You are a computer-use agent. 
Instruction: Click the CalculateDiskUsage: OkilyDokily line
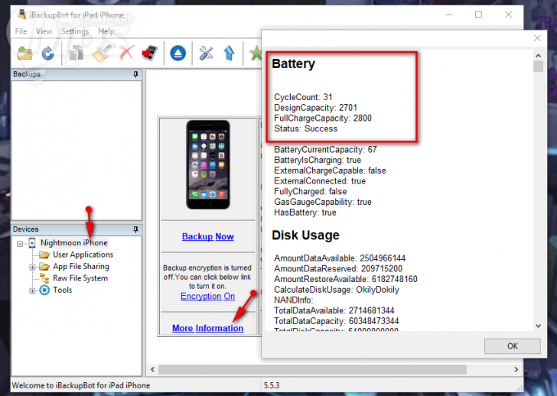pyautogui.click(x=337, y=290)
